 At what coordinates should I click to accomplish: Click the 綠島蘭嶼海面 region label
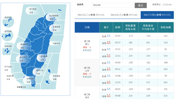coord(56,77)
